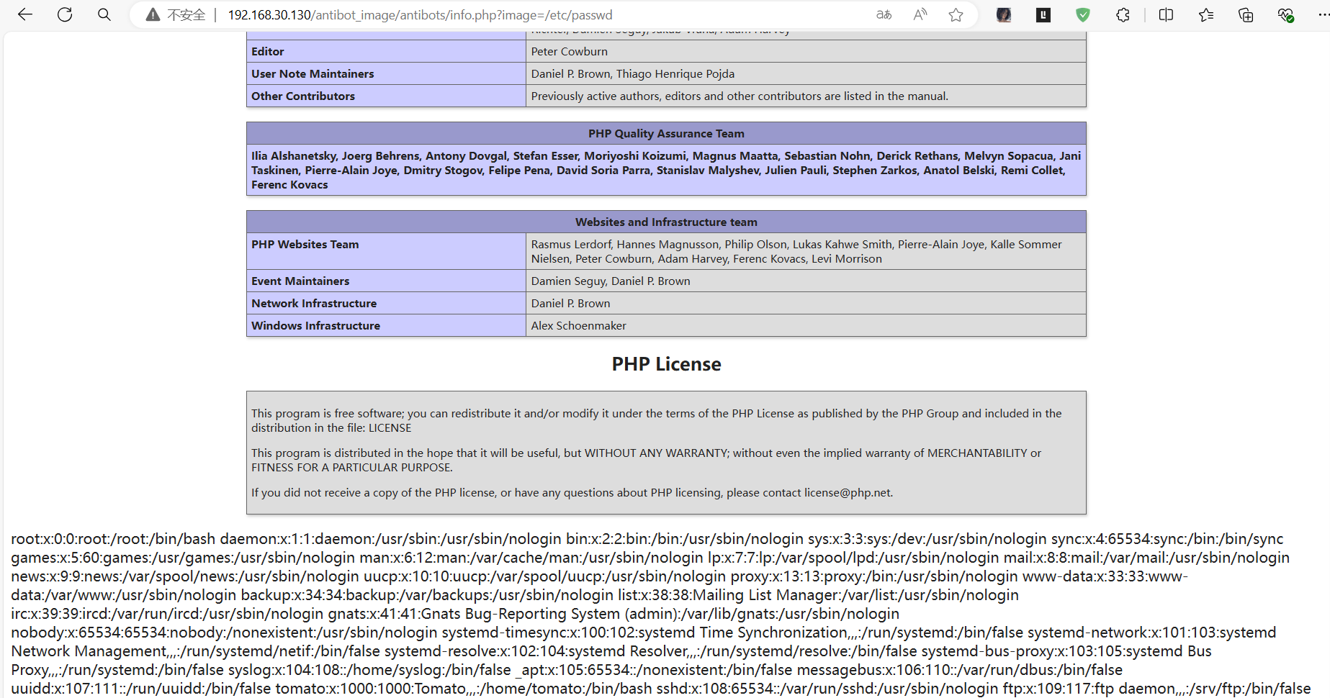Select the Editor row label
Screen dimensions: 1330x698
[x=268, y=52]
